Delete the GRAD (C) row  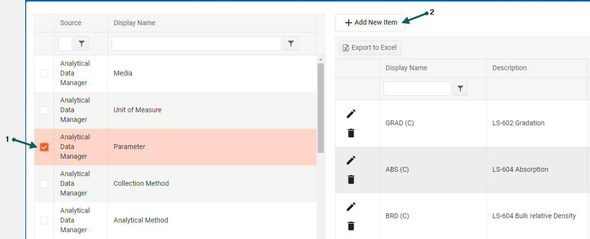(351, 133)
